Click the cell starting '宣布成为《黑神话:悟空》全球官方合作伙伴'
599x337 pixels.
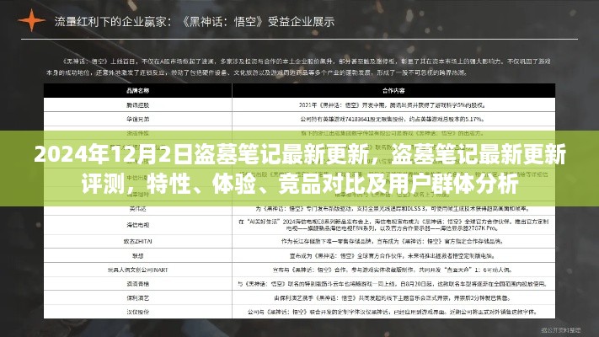(393, 255)
